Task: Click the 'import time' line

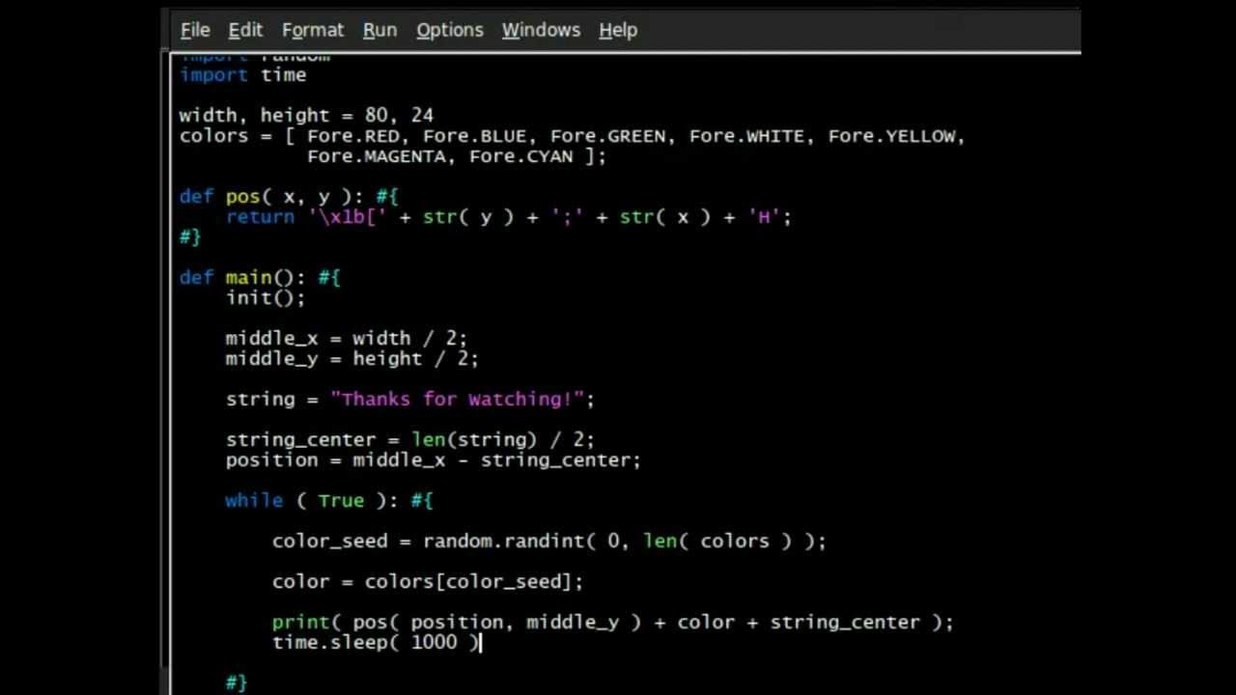Action: coord(242,75)
